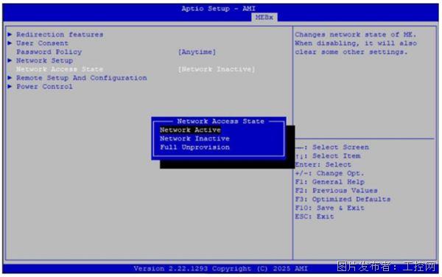Select the highlighted Network Access State row

coord(136,69)
